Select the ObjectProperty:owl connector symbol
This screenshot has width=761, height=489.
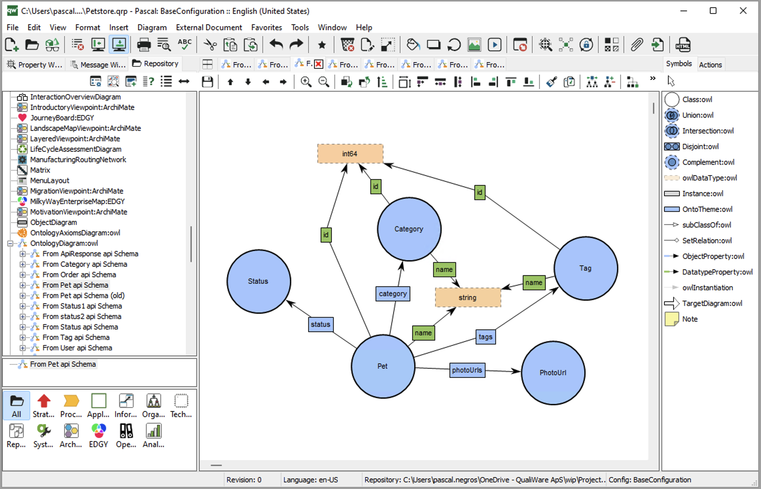704,256
